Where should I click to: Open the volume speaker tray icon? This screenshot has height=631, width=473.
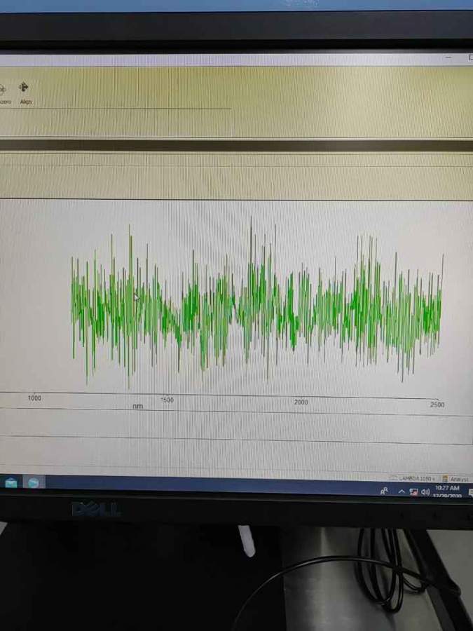point(425,491)
